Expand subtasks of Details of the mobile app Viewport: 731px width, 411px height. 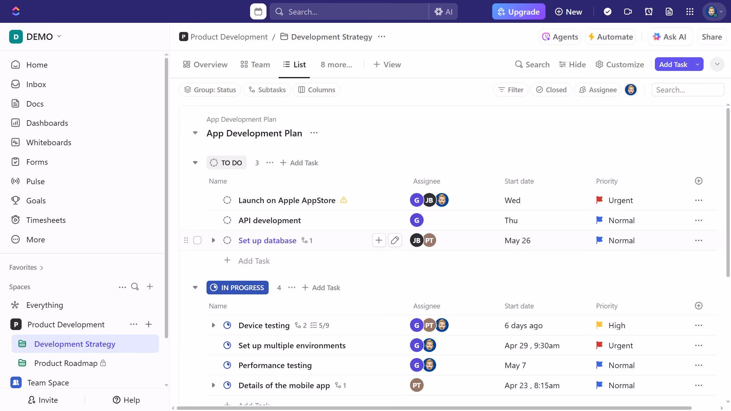click(213, 385)
